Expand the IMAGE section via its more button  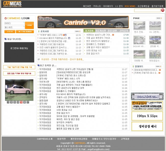[x=159, y=18]
